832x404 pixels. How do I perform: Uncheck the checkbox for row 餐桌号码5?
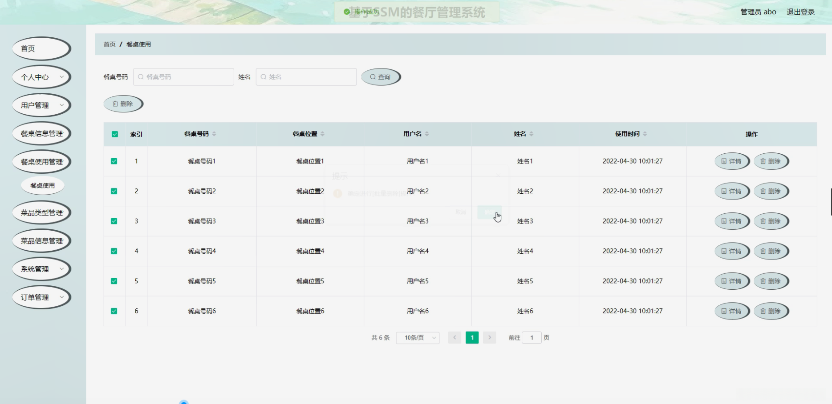(114, 281)
